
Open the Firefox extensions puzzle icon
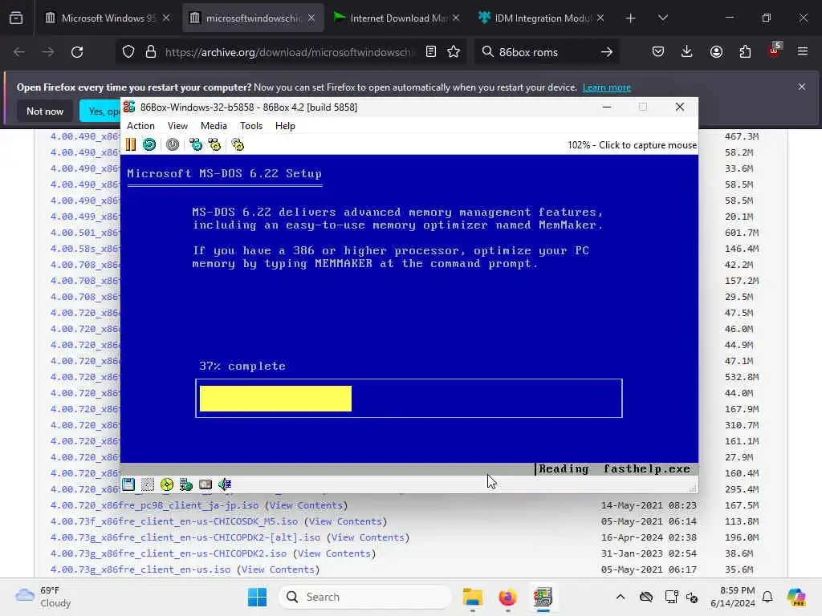point(745,51)
